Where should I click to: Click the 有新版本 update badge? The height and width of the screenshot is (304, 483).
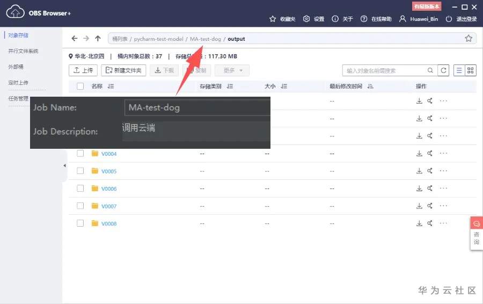click(427, 6)
